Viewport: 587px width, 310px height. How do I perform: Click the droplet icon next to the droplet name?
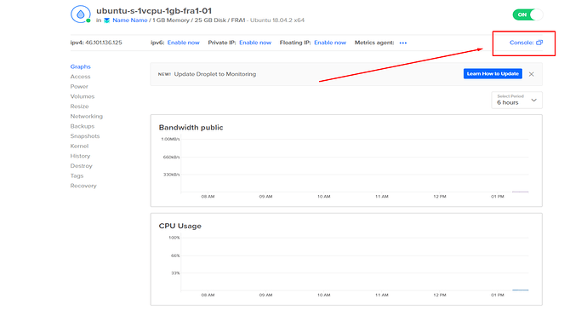tap(81, 14)
